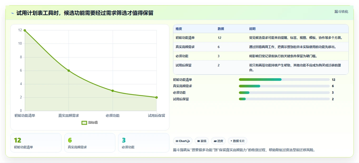This screenshot has width=359, height=163.
Task: Click the Chart.js tag
Action: click(183, 141)
